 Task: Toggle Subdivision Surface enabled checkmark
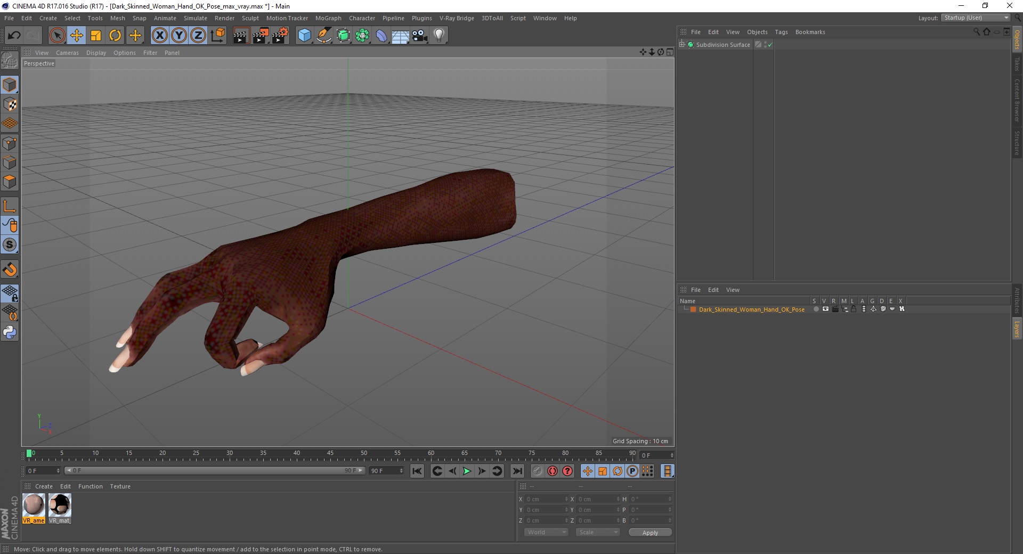click(x=770, y=45)
